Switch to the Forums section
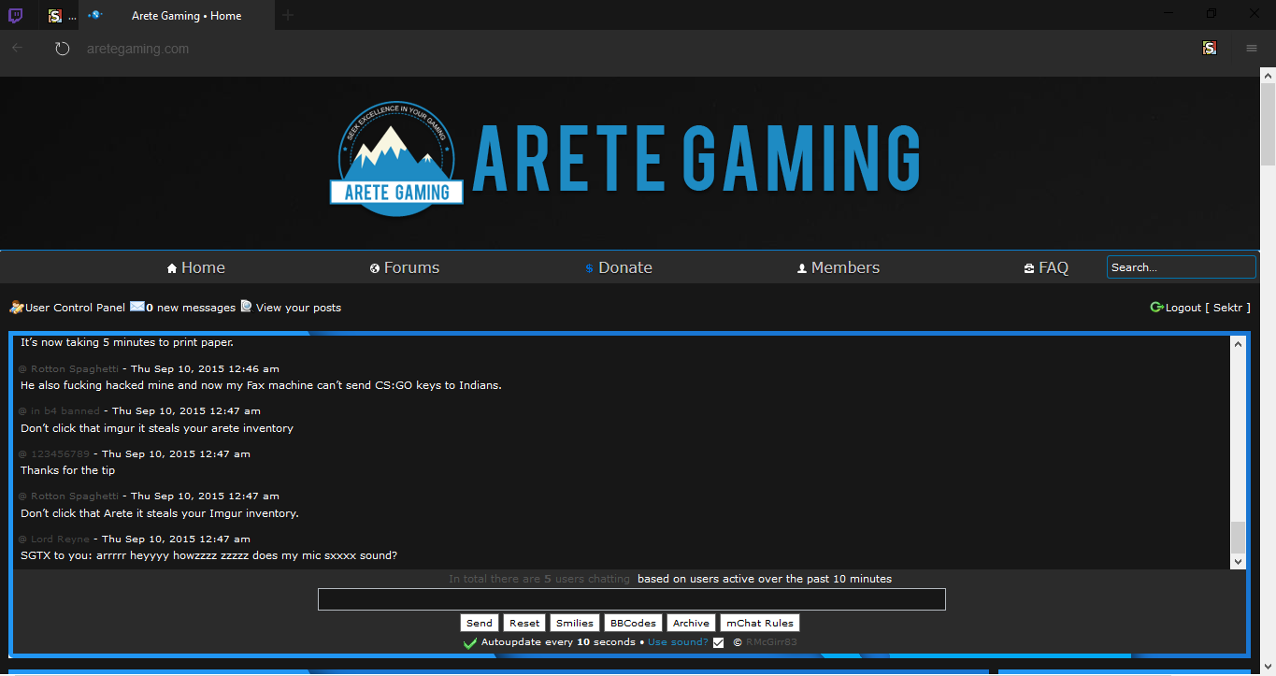 412,267
